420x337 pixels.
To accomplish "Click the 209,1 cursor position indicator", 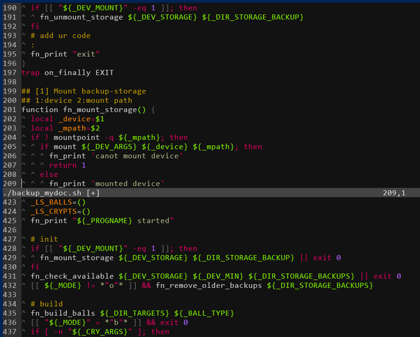I will pyautogui.click(x=394, y=193).
